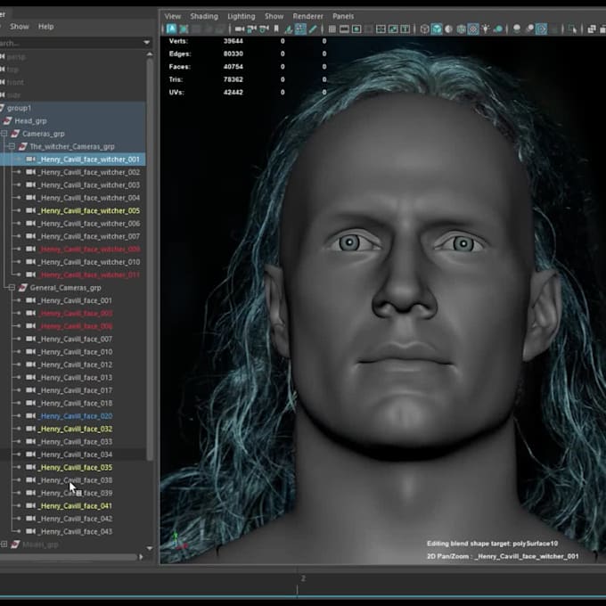Image resolution: width=606 pixels, height=606 pixels.
Task: Click the Outliner search field
Action: click(x=70, y=43)
